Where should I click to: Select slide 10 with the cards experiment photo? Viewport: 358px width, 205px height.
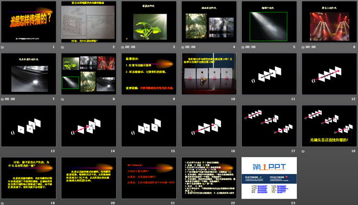click(x=209, y=74)
